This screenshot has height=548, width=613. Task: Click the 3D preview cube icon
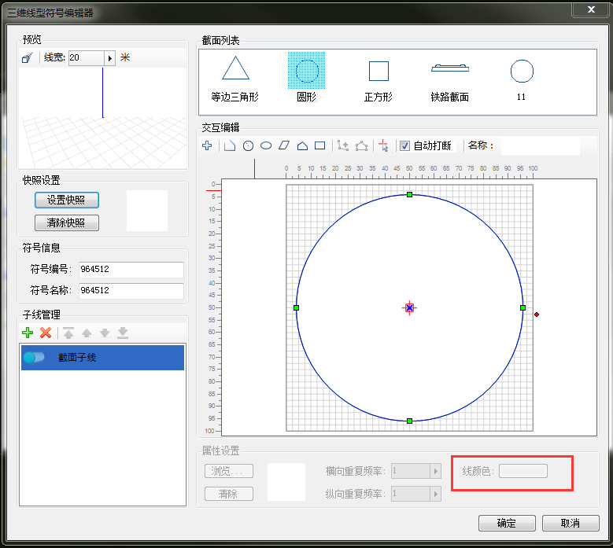pyautogui.click(x=27, y=58)
